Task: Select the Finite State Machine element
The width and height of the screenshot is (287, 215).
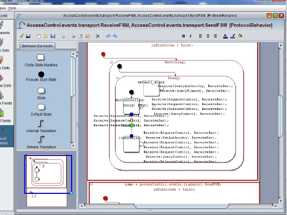Action: click(41, 61)
